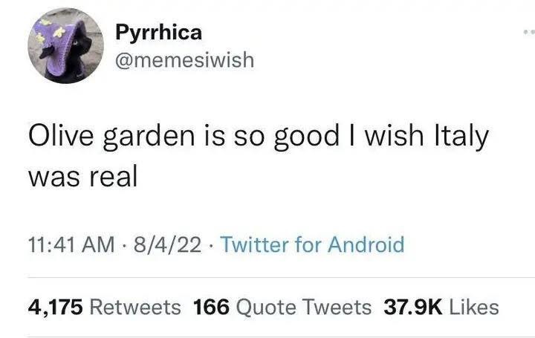Click the words "Olive garden" in tweet

tap(111, 137)
